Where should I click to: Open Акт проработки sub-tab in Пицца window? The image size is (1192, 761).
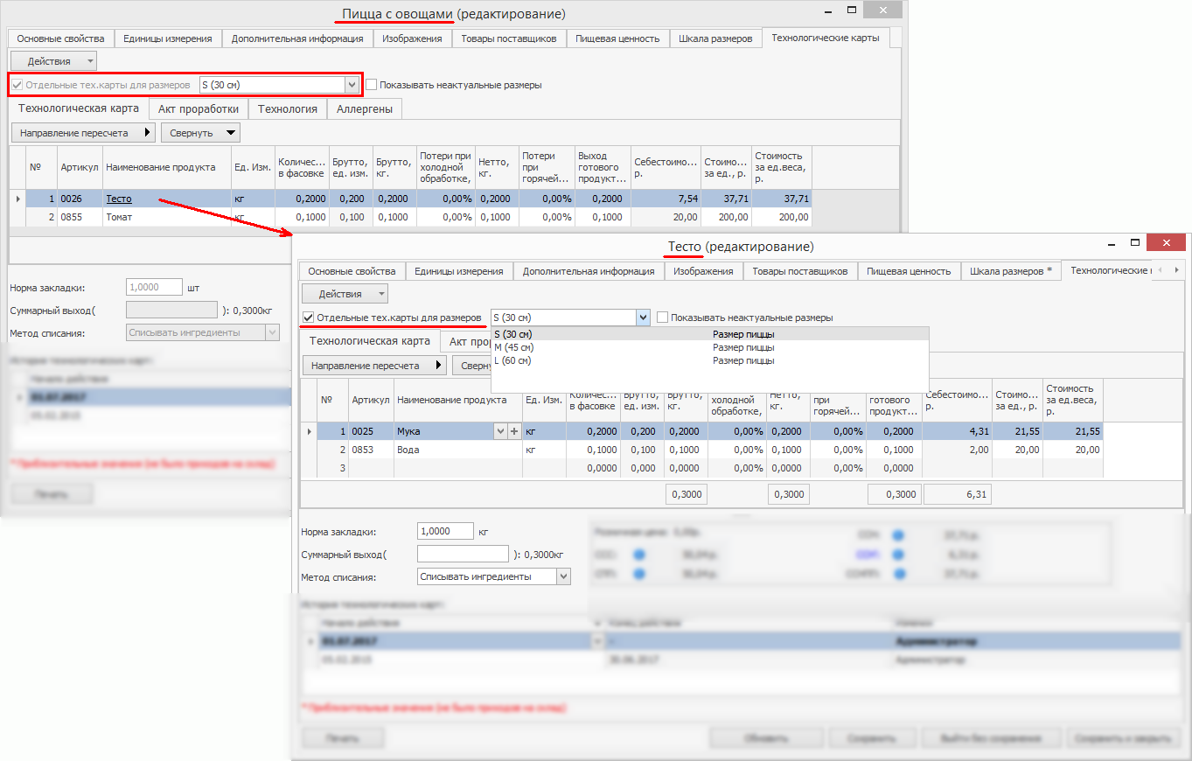pyautogui.click(x=199, y=109)
